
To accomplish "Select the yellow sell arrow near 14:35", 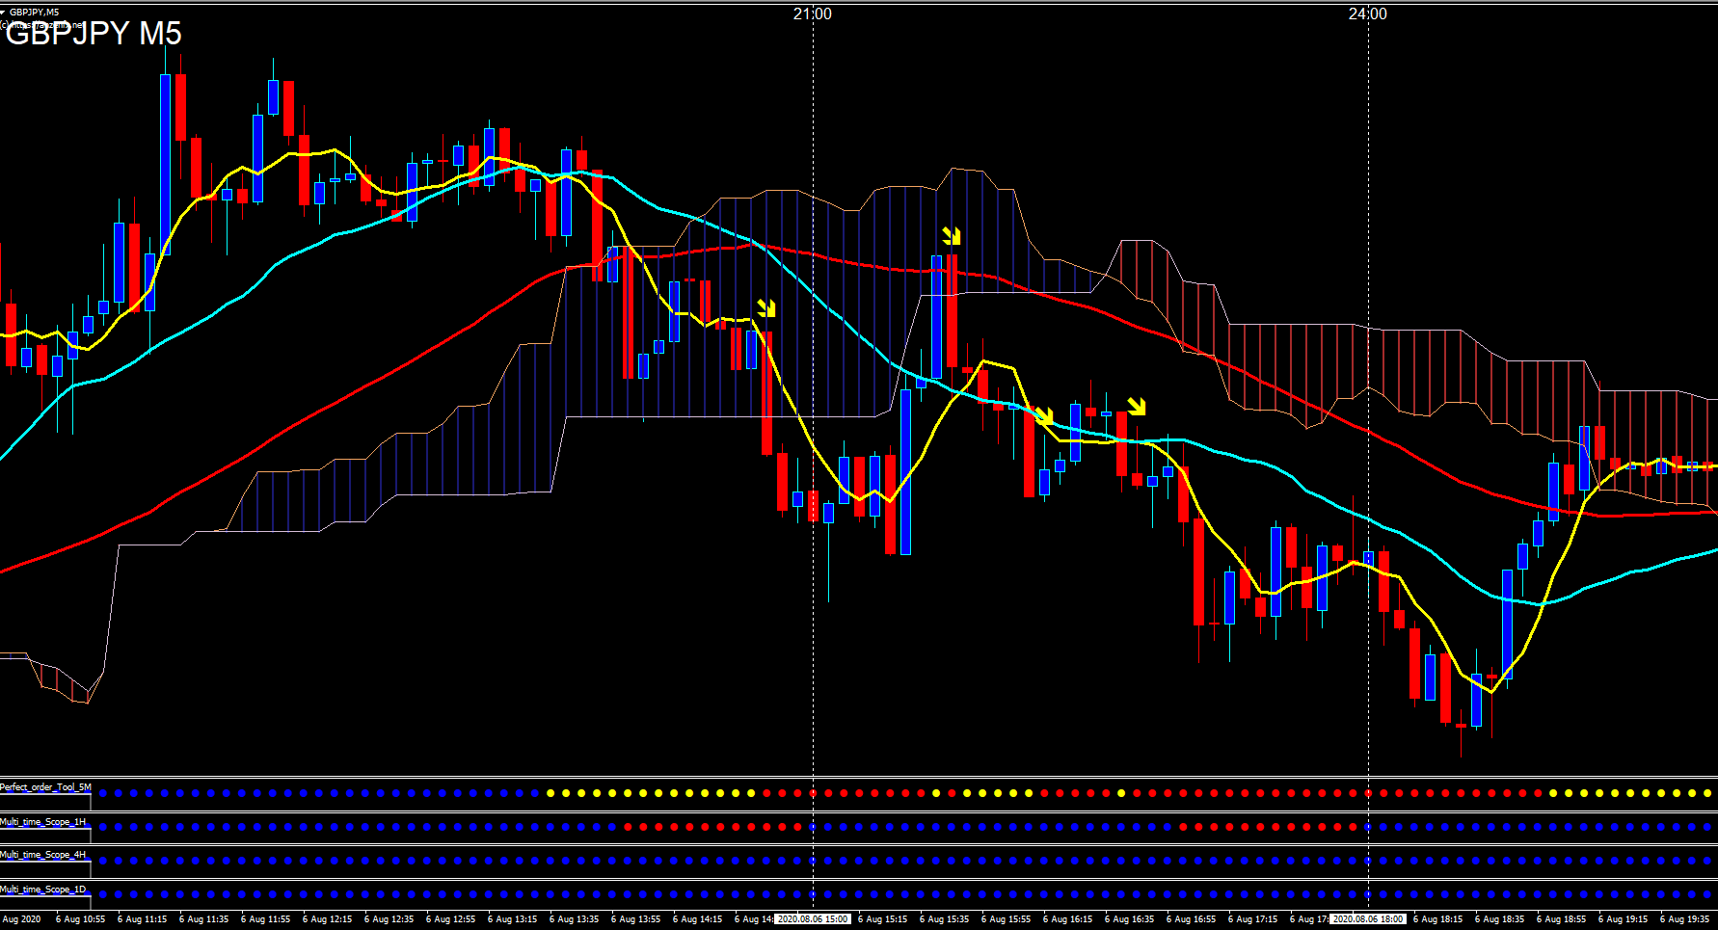I will pyautogui.click(x=766, y=308).
